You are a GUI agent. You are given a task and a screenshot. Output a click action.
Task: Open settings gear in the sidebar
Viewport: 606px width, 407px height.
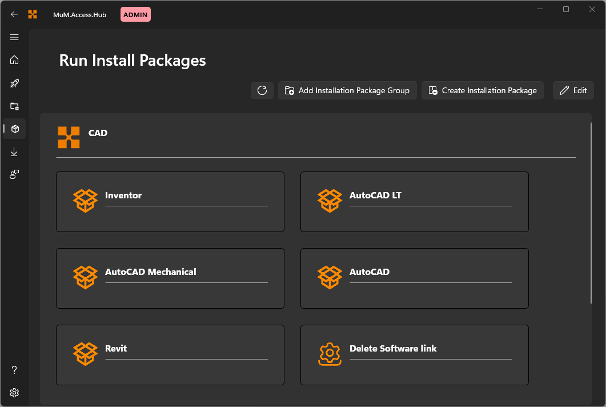(14, 393)
